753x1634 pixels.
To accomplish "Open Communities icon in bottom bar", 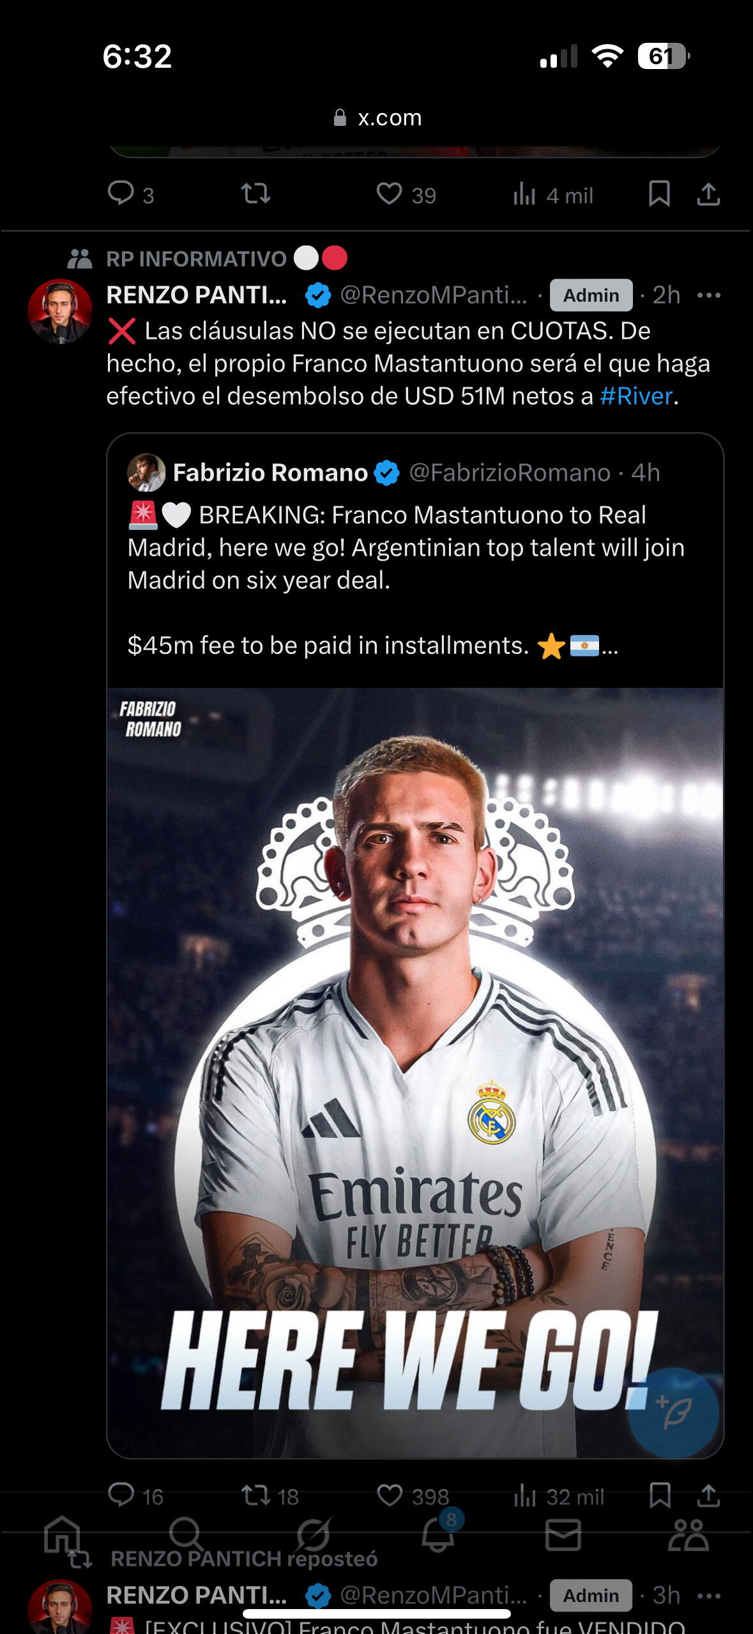I will (688, 1534).
